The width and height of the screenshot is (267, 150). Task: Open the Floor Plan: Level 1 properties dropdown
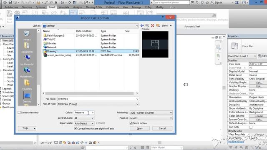click(242, 56)
